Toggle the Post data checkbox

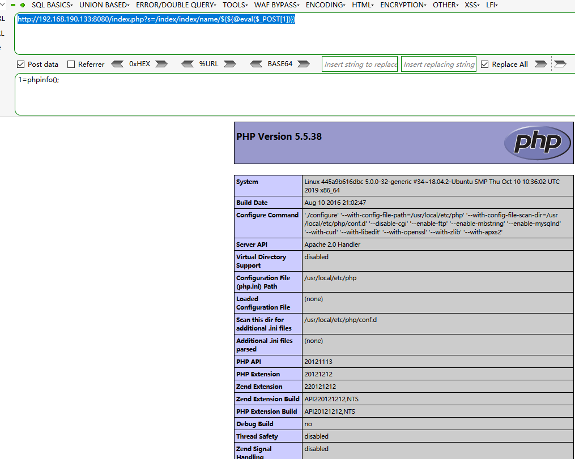[x=21, y=65]
